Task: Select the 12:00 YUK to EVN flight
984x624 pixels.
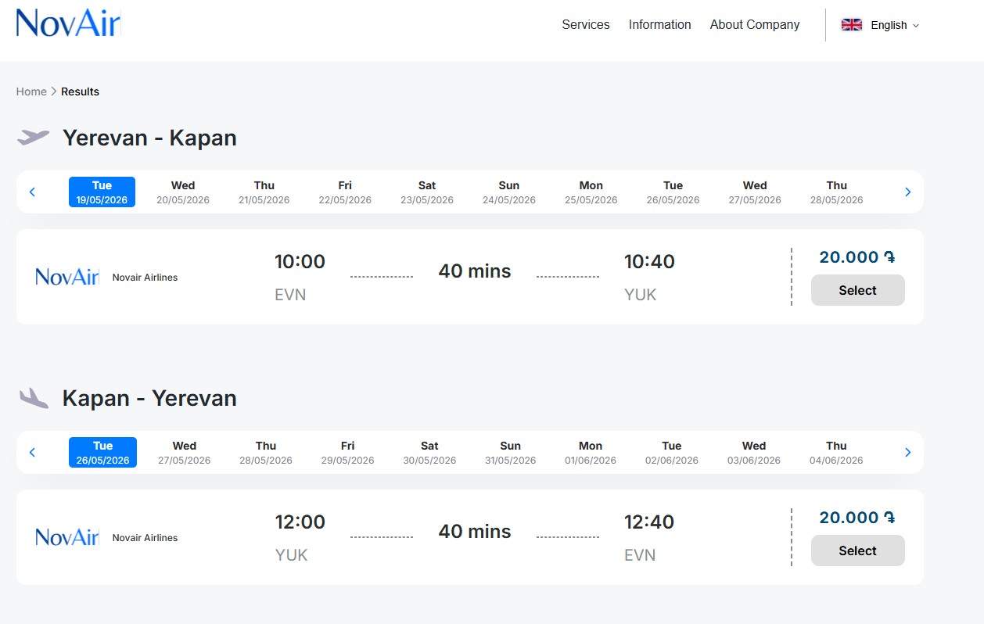Action: click(x=857, y=550)
